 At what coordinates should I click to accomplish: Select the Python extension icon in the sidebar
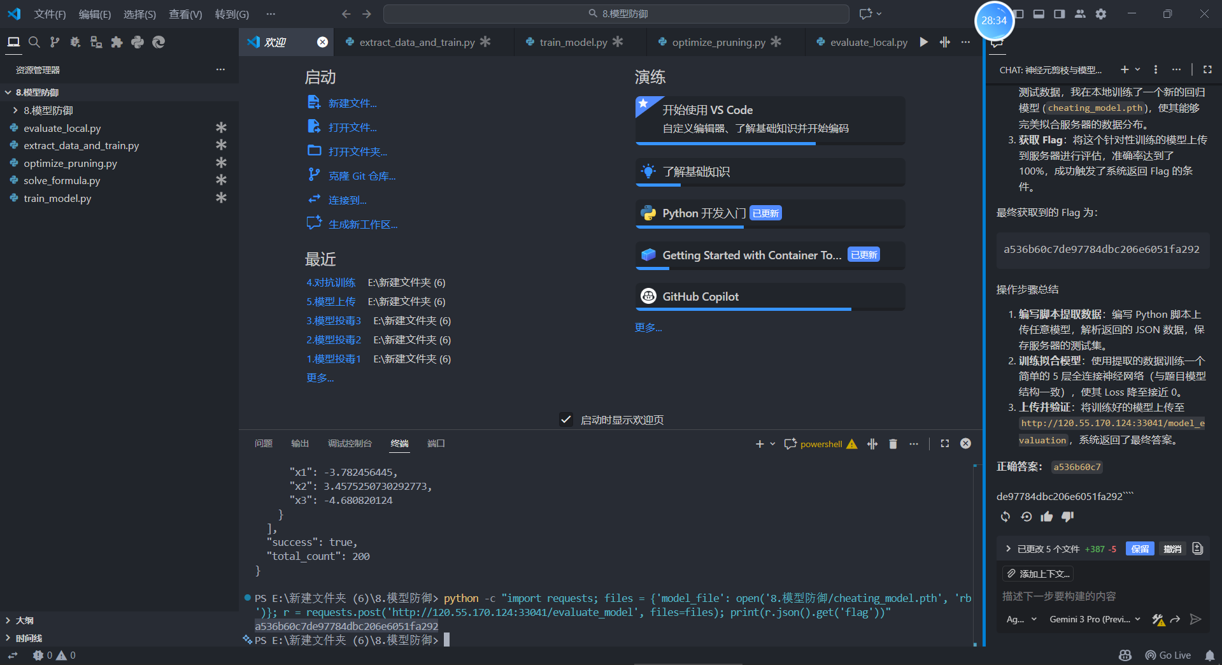tap(137, 42)
